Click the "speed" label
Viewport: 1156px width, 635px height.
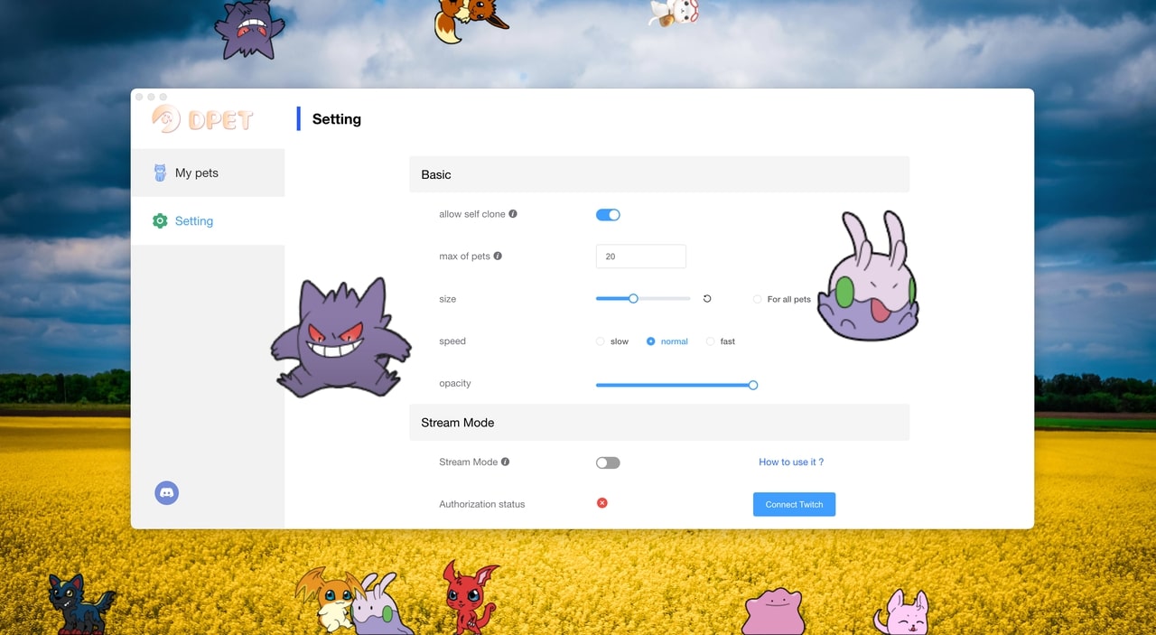[452, 341]
